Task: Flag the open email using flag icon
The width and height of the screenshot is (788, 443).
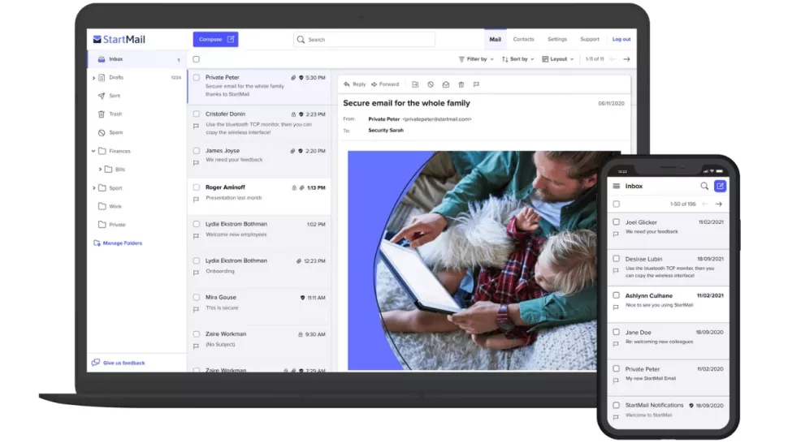Action: (476, 85)
